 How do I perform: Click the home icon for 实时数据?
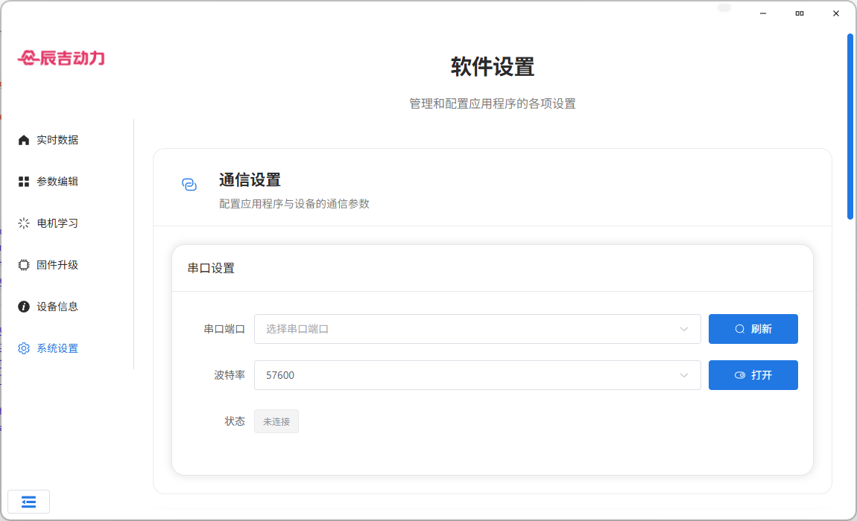tap(24, 140)
